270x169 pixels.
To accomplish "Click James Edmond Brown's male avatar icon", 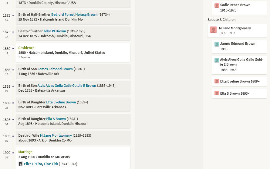I will click(217, 44).
